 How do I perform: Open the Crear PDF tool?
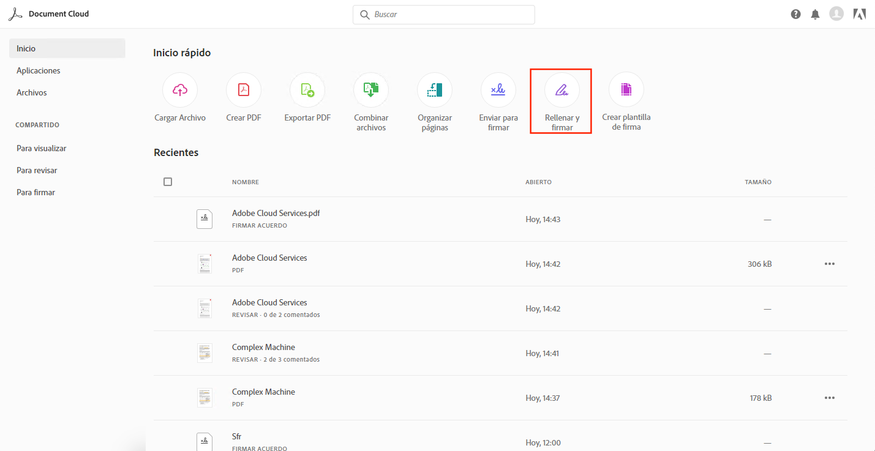pyautogui.click(x=244, y=90)
